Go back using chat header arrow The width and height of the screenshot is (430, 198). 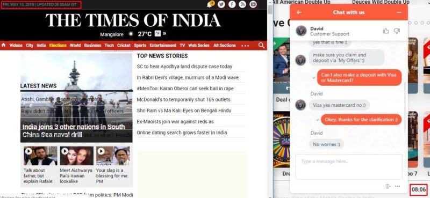click(299, 12)
